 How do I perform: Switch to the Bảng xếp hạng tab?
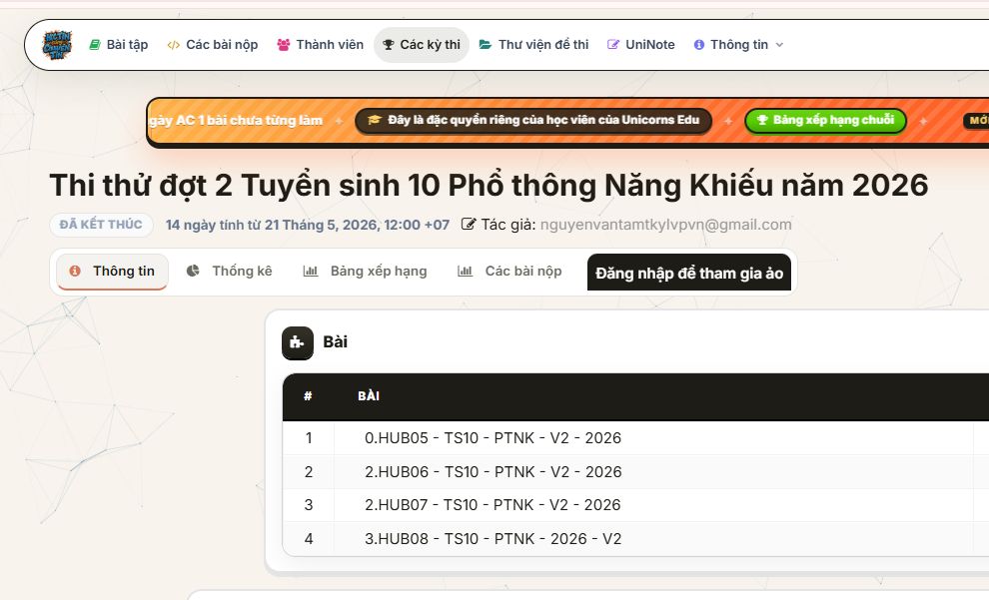tap(366, 271)
